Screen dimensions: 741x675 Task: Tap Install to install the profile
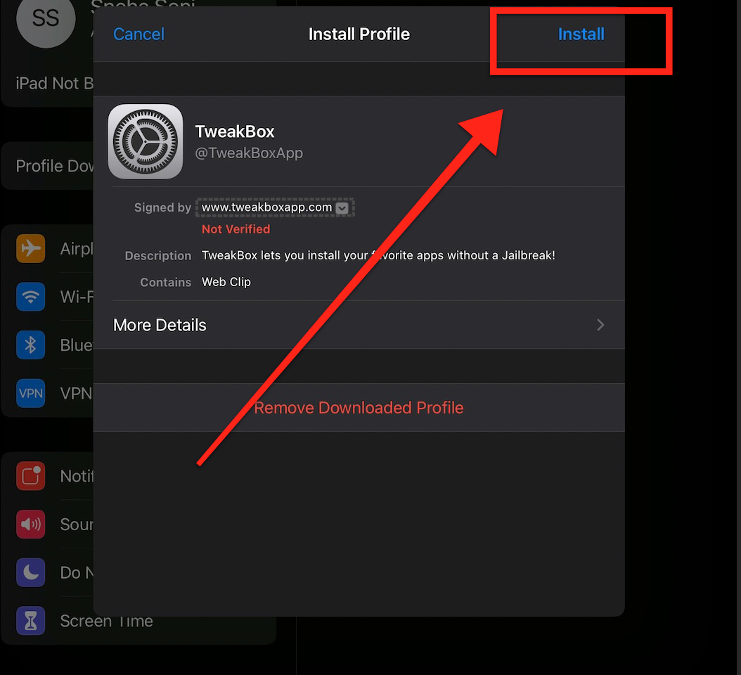581,34
